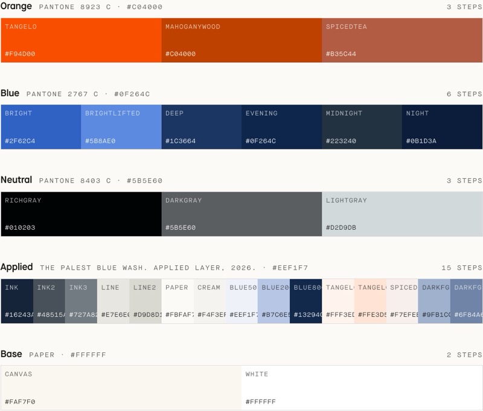The image size is (483, 411).
Task: Choose the INK3 swatch
Action: [81, 301]
